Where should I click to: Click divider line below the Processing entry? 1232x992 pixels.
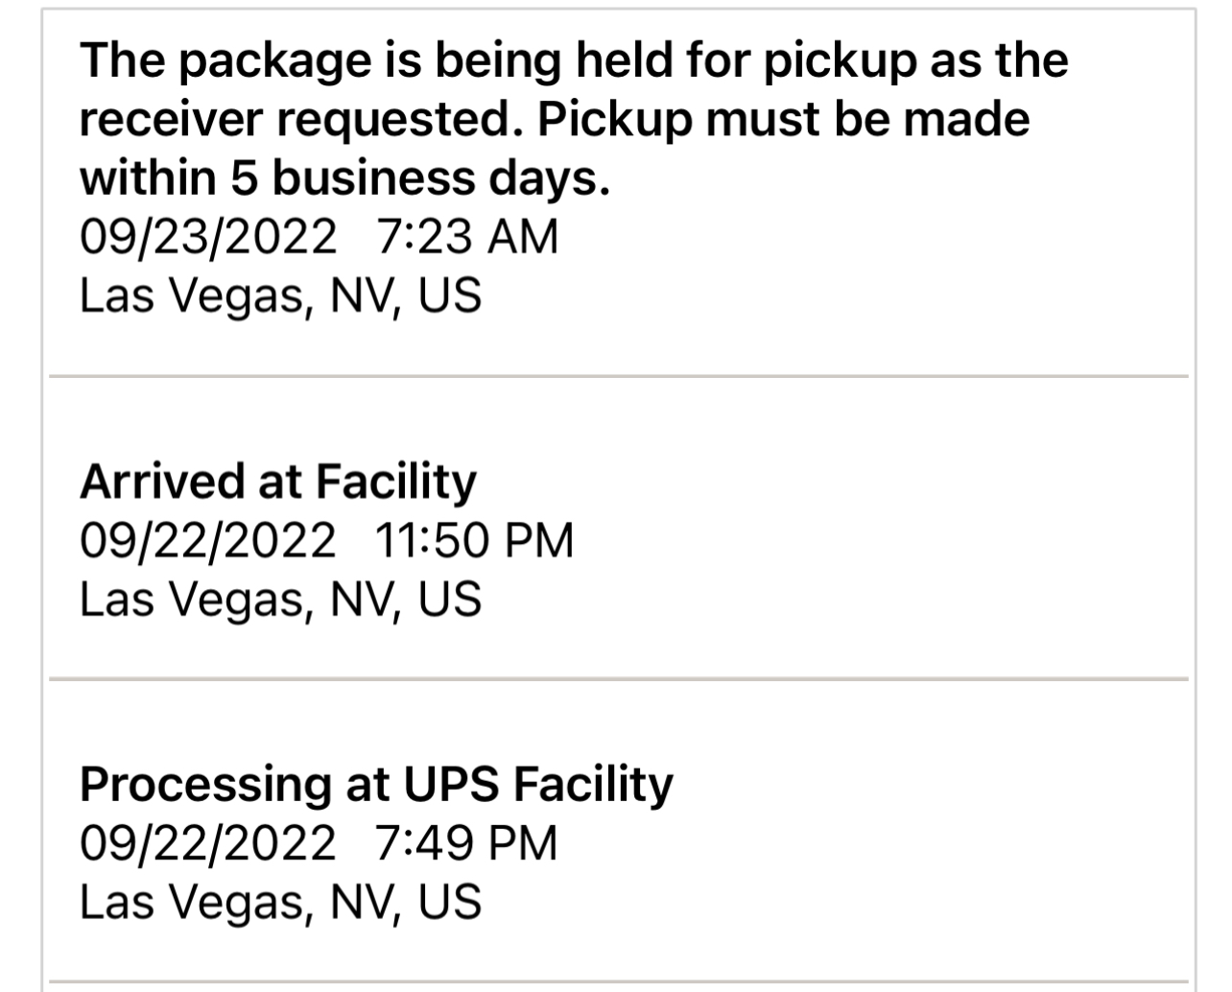[x=619, y=982]
